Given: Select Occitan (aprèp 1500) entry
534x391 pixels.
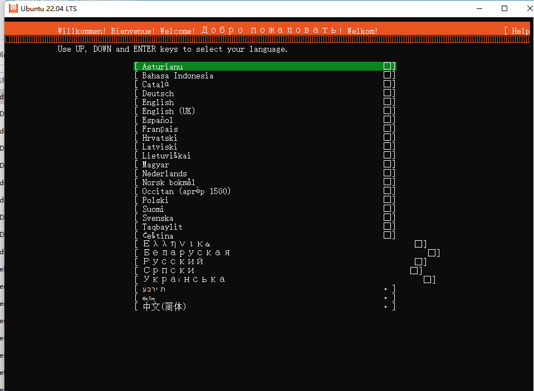Looking at the screenshot, I should (265, 191).
